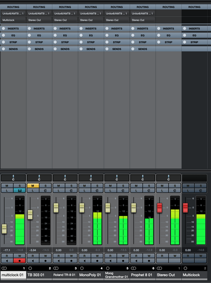Open input routing of Roland TR-8 01
The height and width of the screenshot is (283, 211).
click(x=65, y=14)
